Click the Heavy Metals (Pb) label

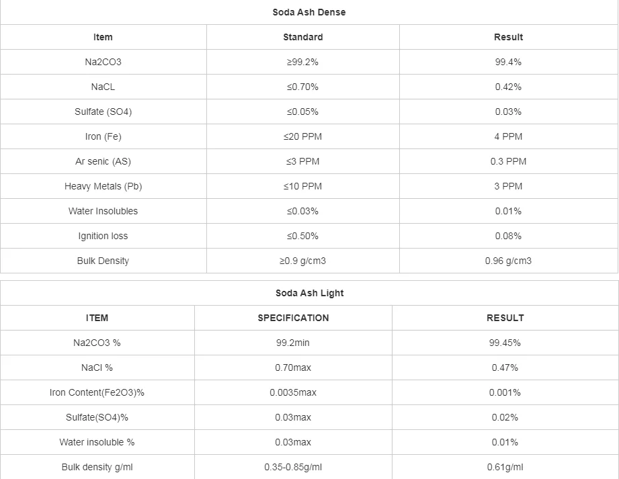point(103,186)
